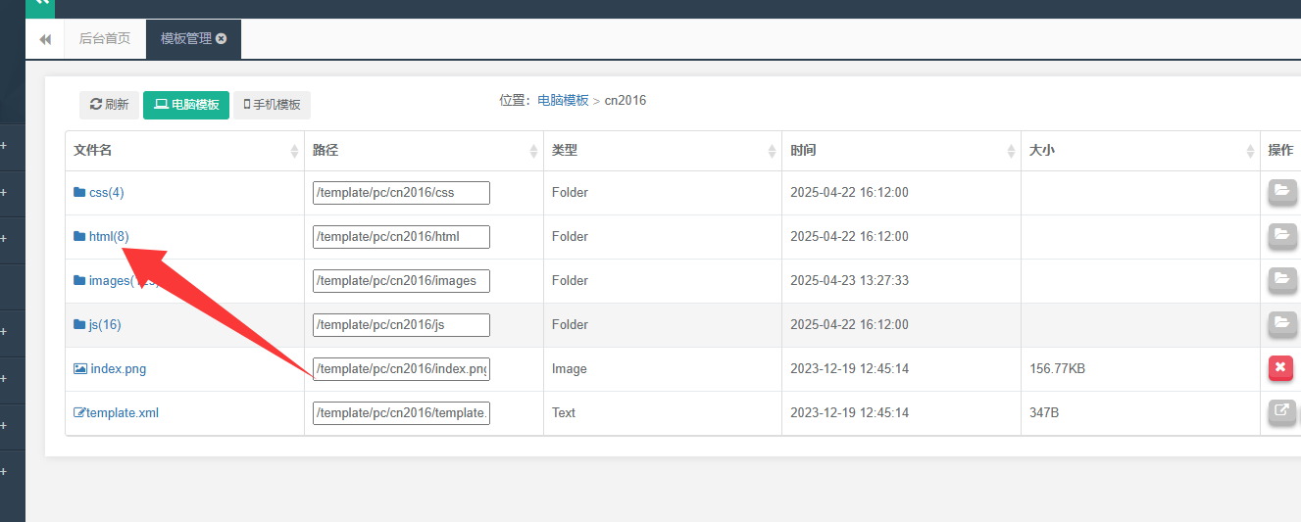Click the open-folder icon in the js row

(1280, 324)
